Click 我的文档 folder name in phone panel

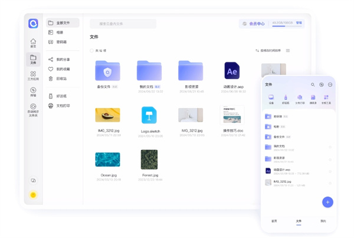point(279,146)
